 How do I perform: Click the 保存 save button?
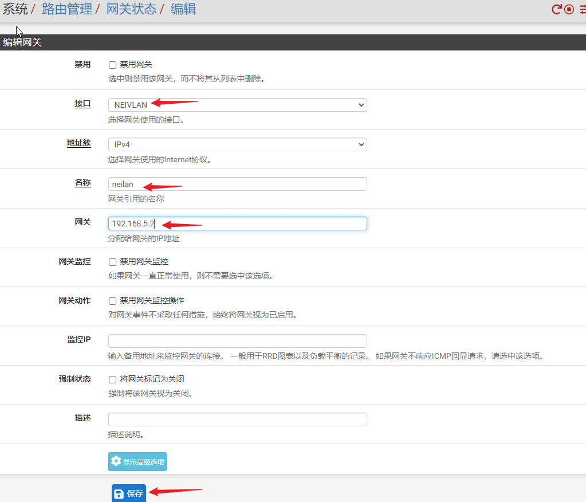[129, 493]
